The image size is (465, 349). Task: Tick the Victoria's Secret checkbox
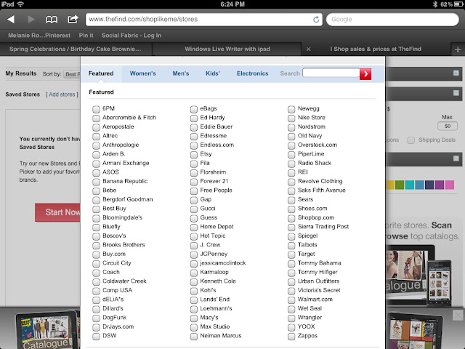(291, 291)
